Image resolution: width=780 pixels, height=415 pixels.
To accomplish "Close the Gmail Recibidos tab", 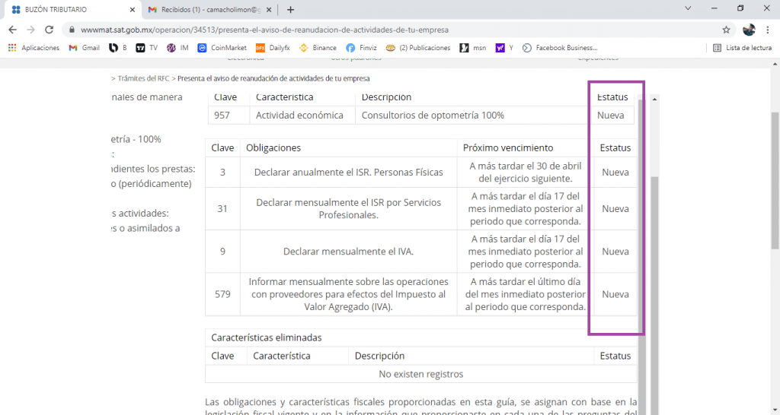I will pos(269,9).
